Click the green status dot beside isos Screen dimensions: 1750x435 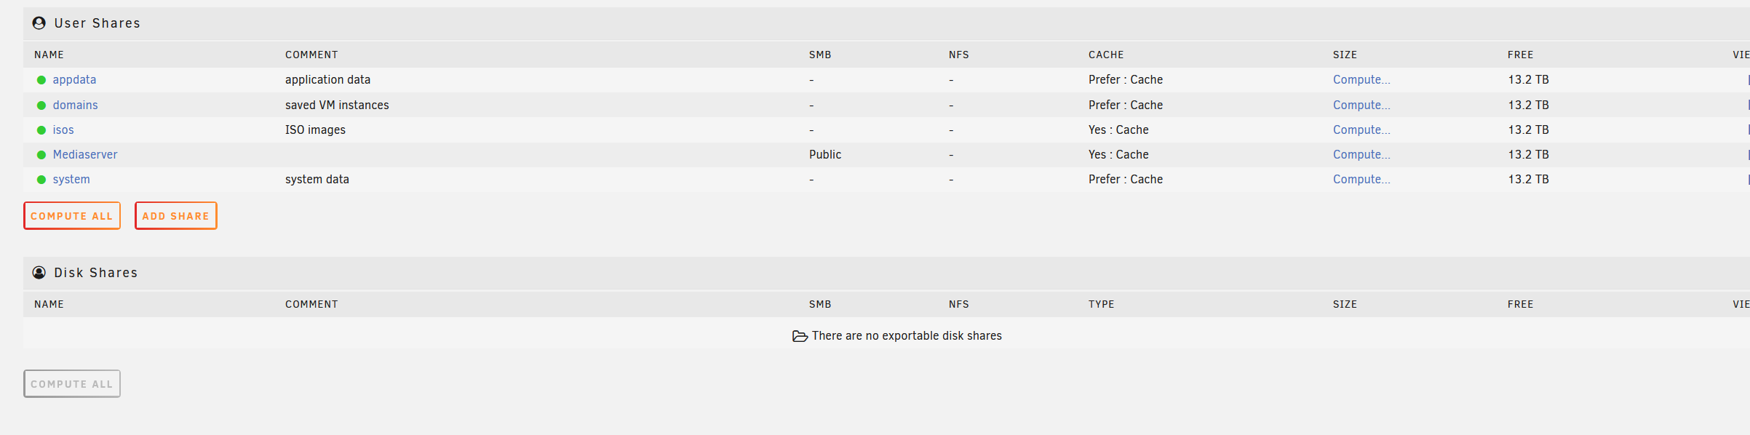(x=41, y=130)
